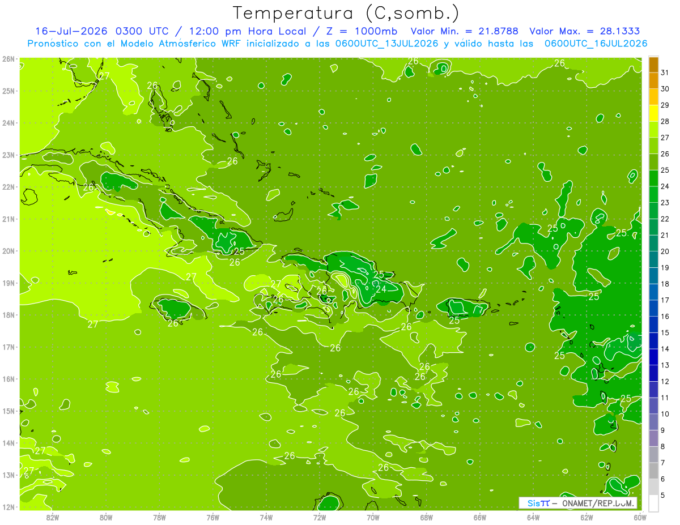Click the color scale value 30

click(665, 89)
